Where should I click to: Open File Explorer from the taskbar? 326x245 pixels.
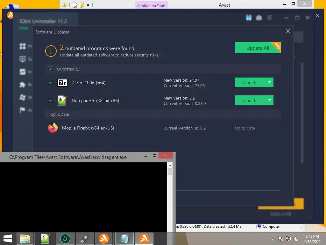point(25,239)
